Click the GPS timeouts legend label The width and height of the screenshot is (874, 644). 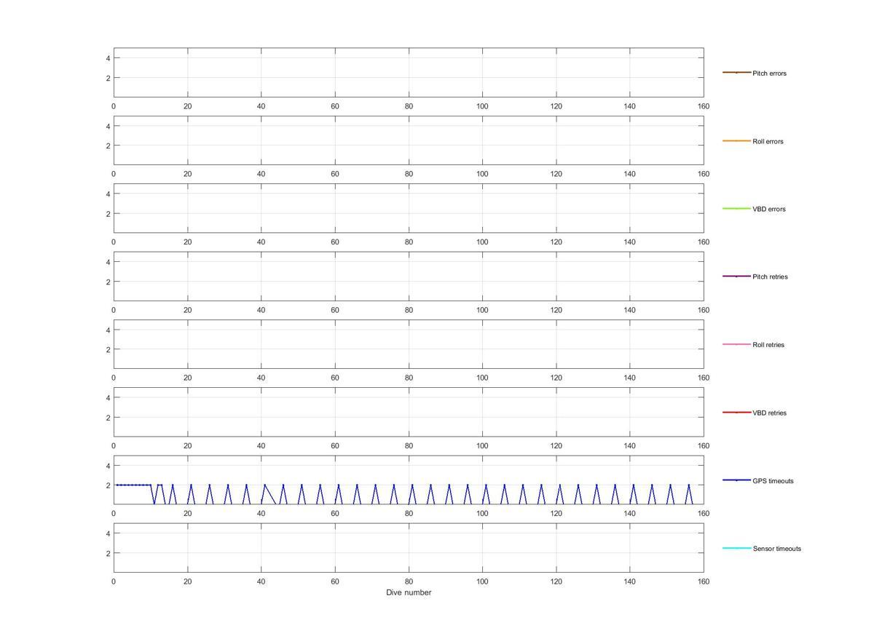773,481
